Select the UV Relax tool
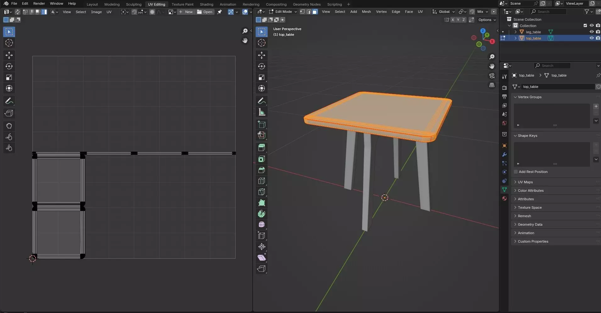This screenshot has height=313, width=601. coord(9,137)
